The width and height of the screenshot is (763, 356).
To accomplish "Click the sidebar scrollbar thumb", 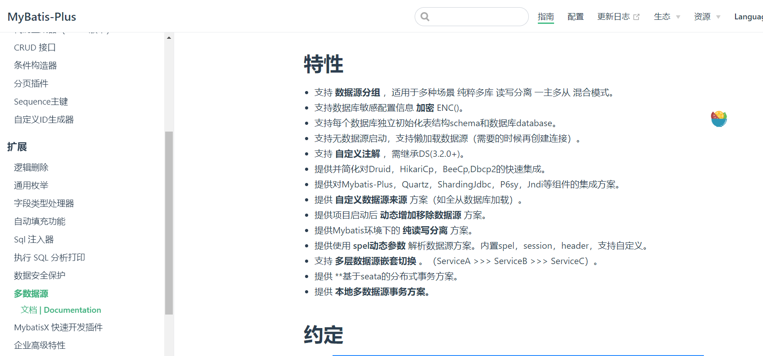I will (x=169, y=223).
